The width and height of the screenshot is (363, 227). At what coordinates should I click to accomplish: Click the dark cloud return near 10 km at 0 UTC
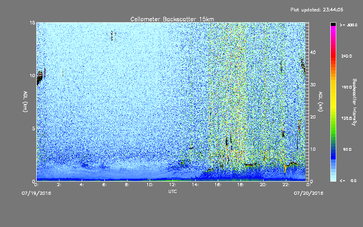(40, 78)
